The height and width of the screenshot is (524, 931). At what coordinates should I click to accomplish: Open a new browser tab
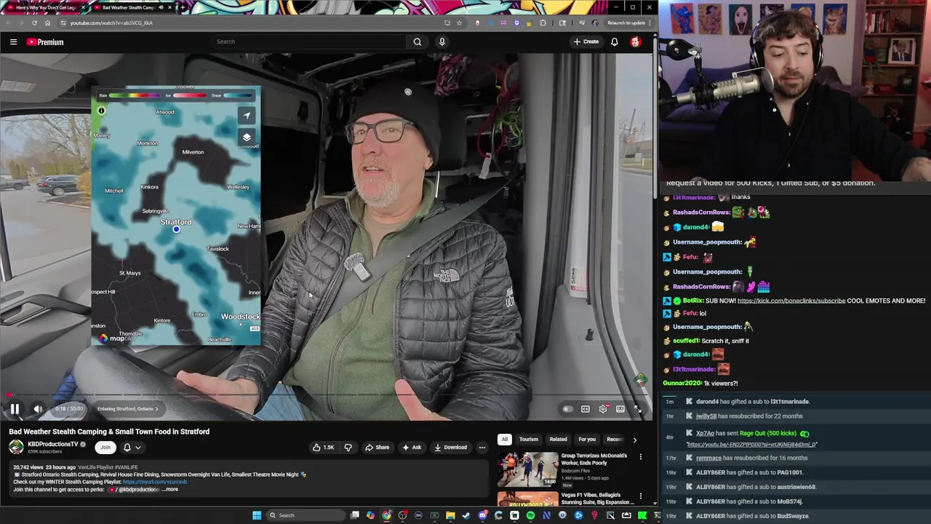click(183, 7)
